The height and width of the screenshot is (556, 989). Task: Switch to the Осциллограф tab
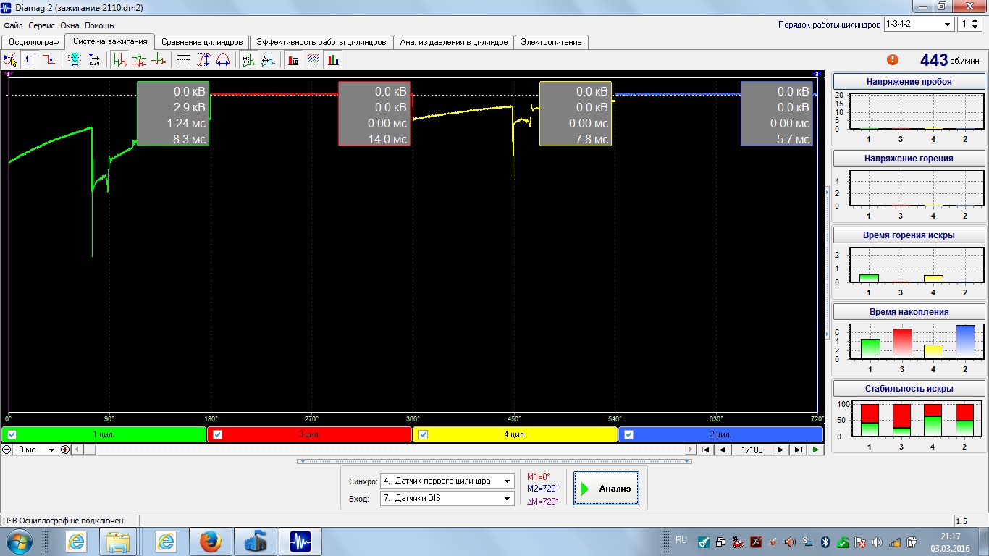[x=33, y=42]
